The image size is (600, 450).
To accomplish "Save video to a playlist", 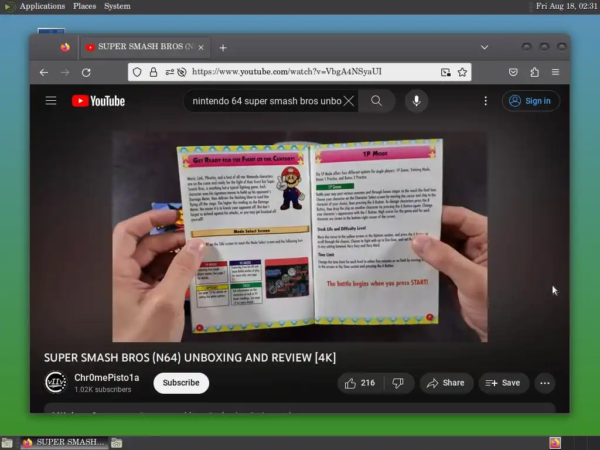I will (x=503, y=383).
